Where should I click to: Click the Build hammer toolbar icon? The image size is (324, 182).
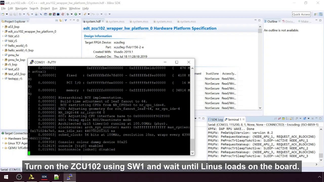click(x=28, y=14)
